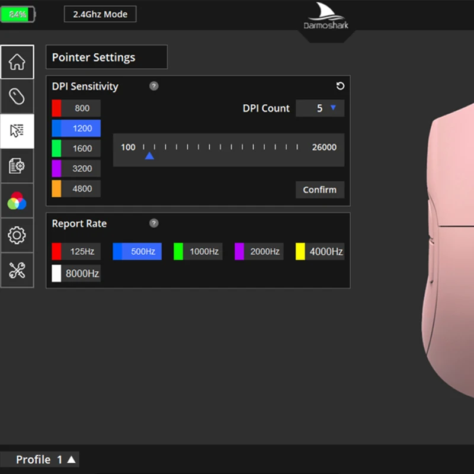Click the Confirm button
Viewport: 474px width, 474px height.
(x=320, y=190)
